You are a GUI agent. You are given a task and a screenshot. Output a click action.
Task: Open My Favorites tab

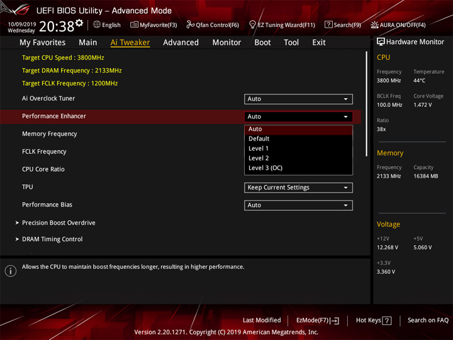[43, 43]
